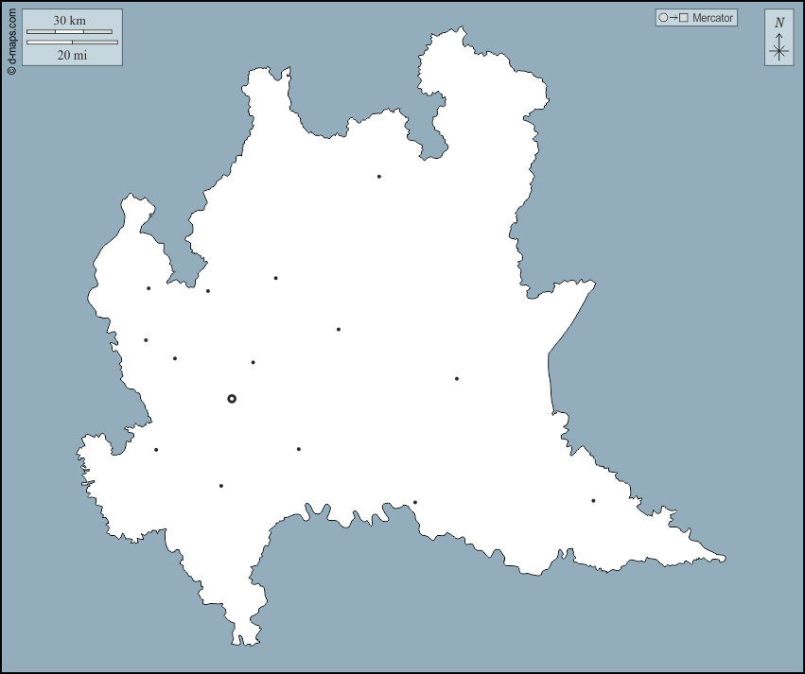Click the northernmost city dot (Sondrio)
This screenshot has height=674, width=805.
coord(379,177)
